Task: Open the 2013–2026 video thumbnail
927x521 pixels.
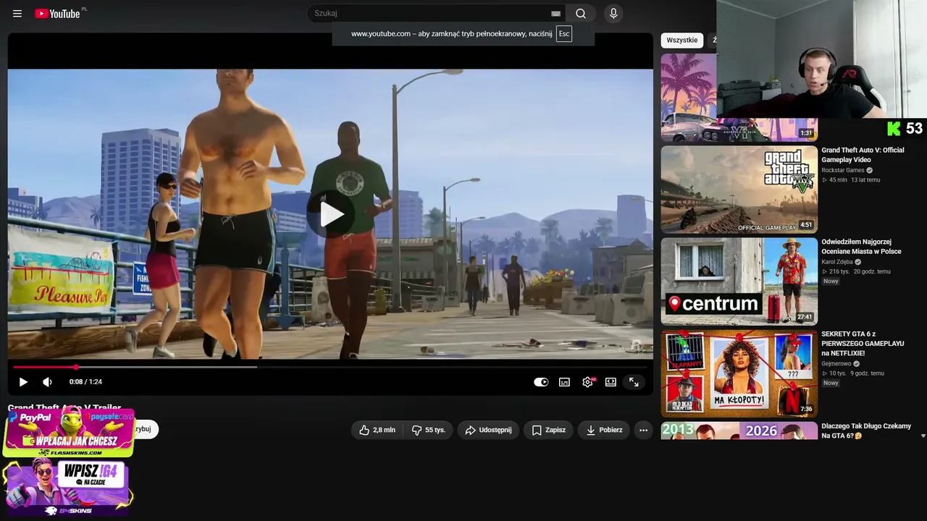Action: 739,431
